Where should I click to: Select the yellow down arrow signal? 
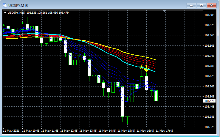pyautogui.click(x=146, y=69)
